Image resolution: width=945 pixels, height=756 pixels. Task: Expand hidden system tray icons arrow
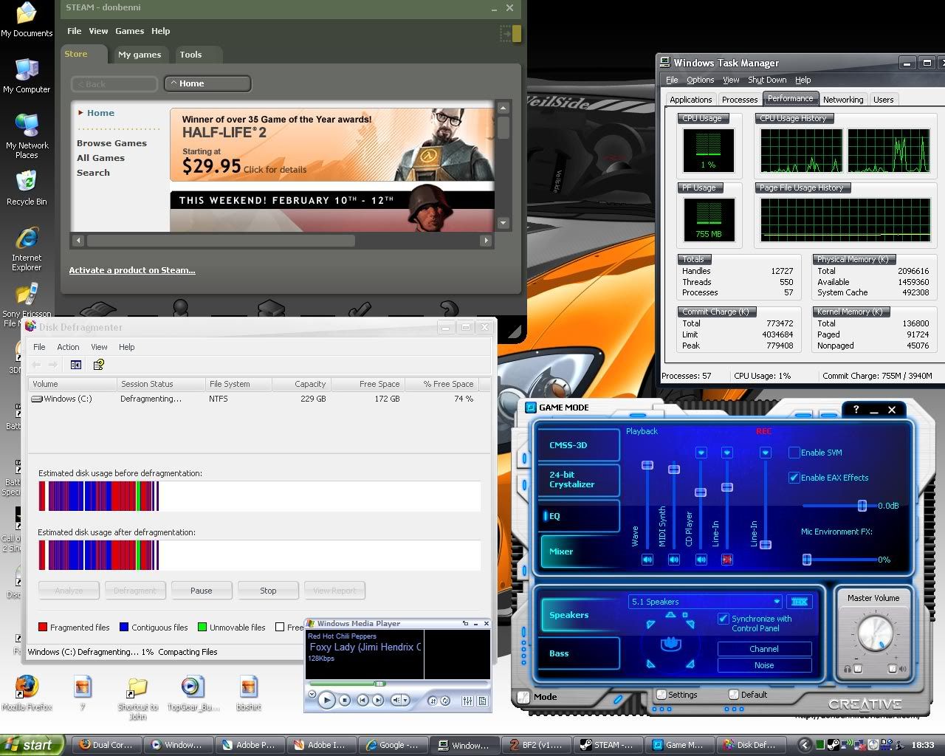pos(805,745)
